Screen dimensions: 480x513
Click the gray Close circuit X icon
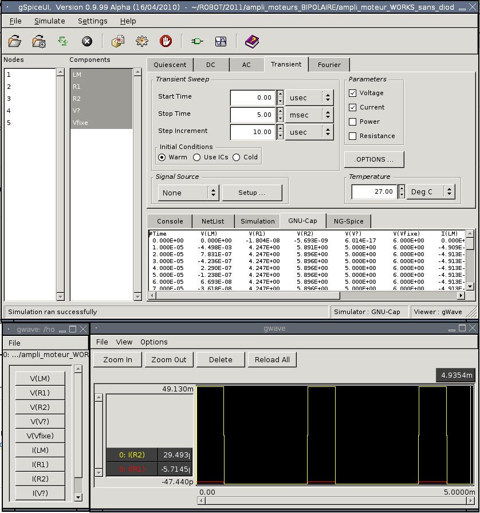pyautogui.click(x=86, y=41)
